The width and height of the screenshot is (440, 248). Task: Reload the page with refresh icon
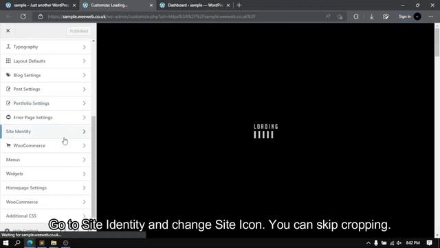(x=23, y=17)
